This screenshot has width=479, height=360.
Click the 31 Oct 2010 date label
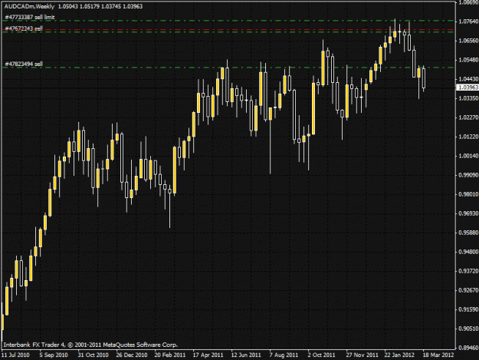click(93, 355)
